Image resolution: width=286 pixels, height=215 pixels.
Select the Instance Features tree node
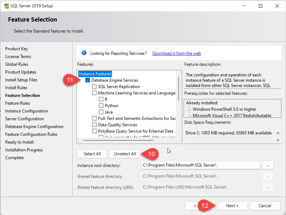[x=95, y=74]
